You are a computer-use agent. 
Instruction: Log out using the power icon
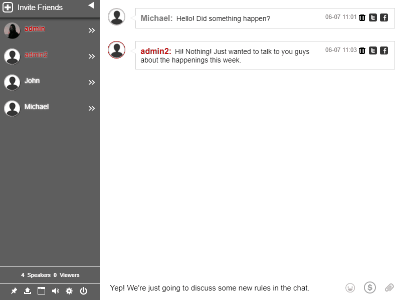coord(83,291)
